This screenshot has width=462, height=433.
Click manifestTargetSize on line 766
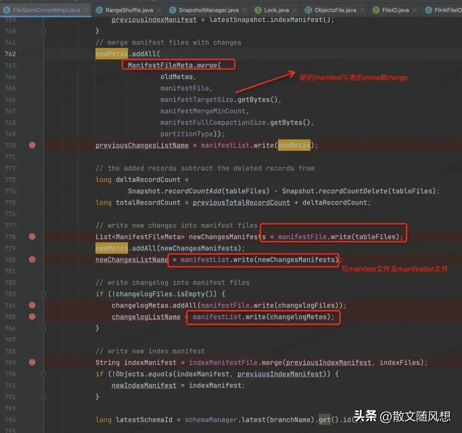click(197, 100)
